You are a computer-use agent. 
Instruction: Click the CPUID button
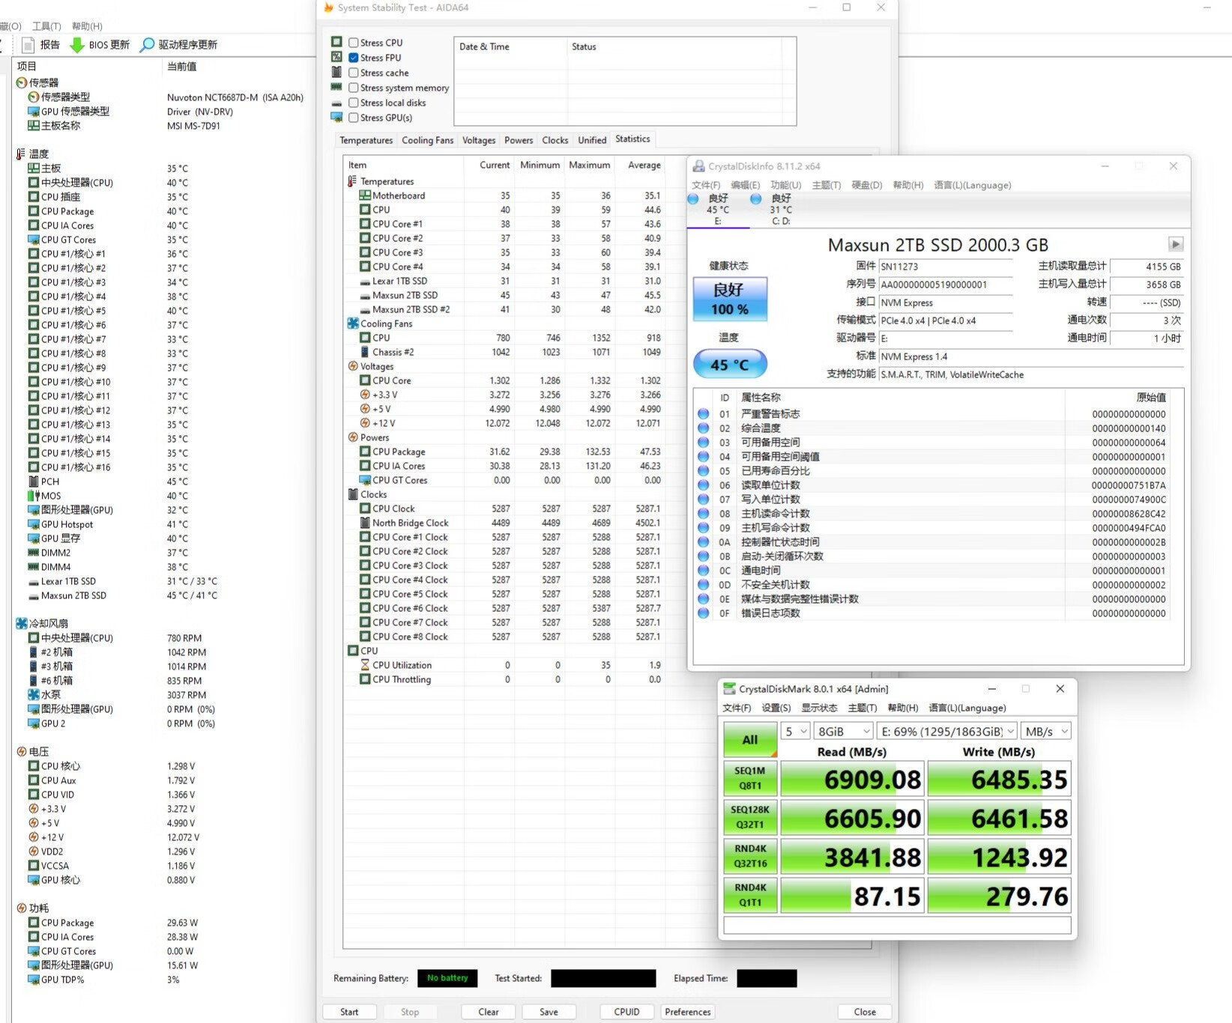tap(626, 1012)
